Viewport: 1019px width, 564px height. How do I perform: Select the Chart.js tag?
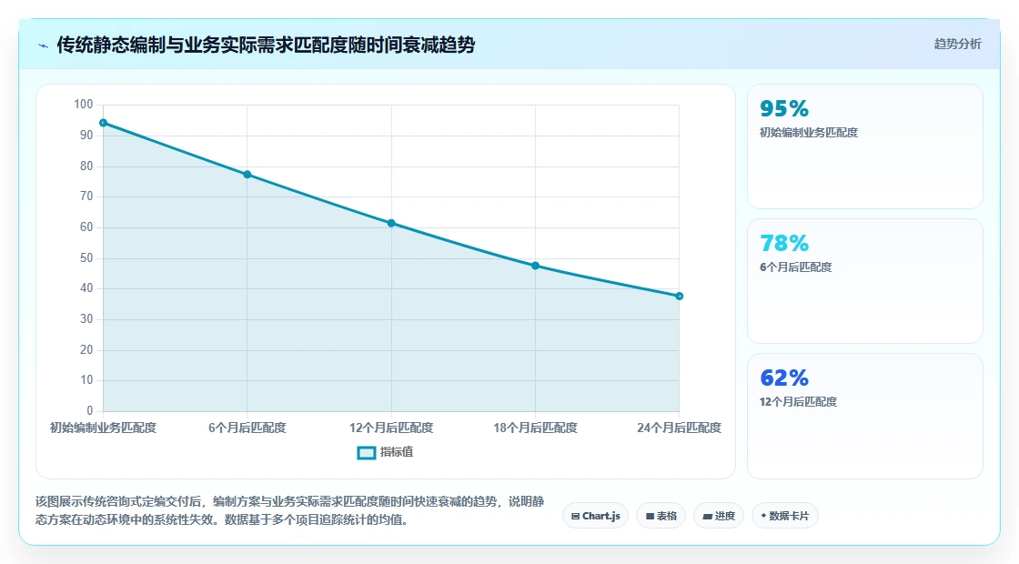[x=595, y=516]
